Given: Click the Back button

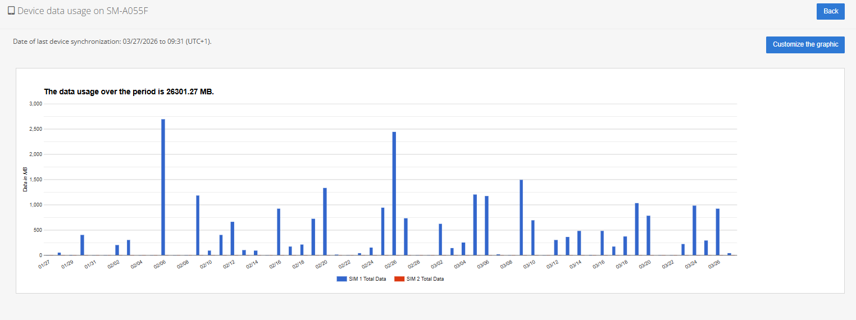Looking at the screenshot, I should coord(830,11).
